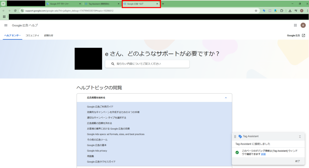Open the browser Downloads icon

click(290, 11)
